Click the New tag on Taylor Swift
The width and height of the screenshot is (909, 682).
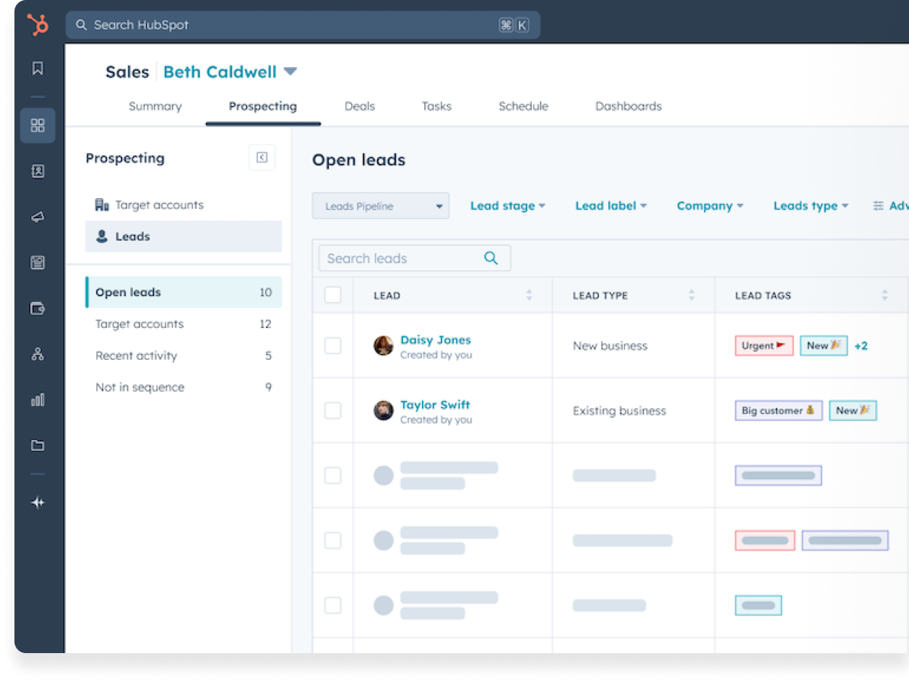853,410
